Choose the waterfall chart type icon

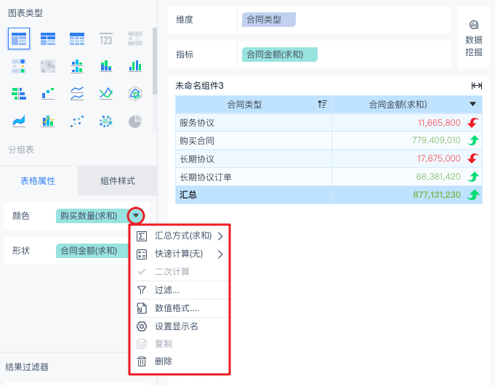point(48,94)
